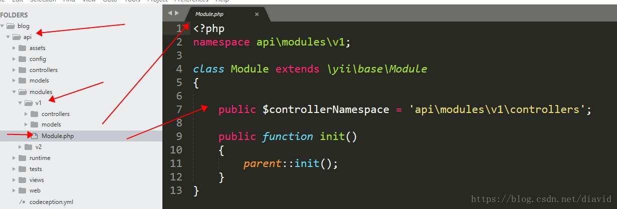
Task: Expand the assets folder arrow
Action: tap(14, 48)
